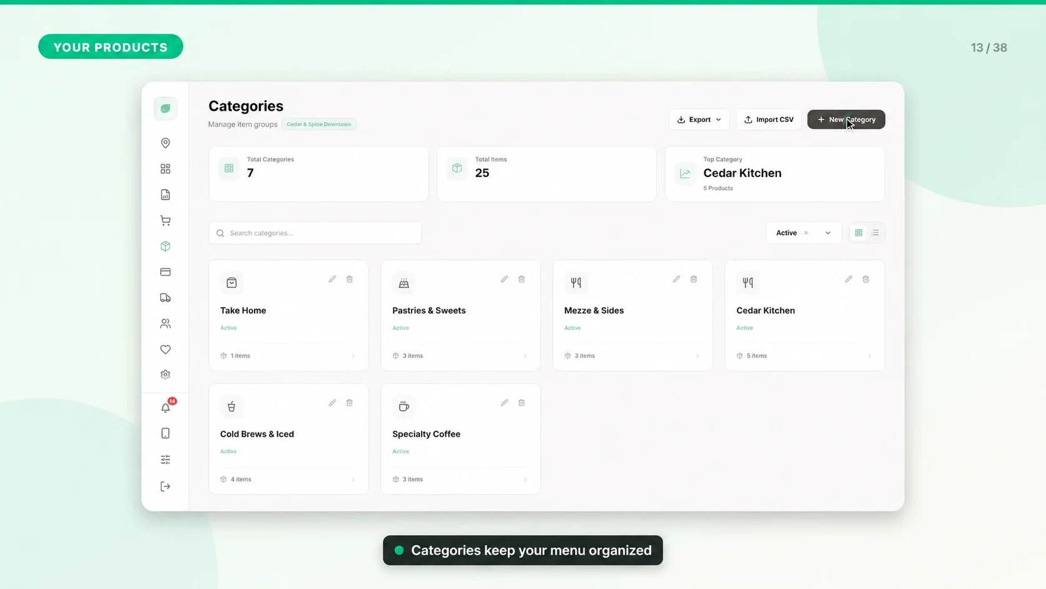
Task: Open the sliders preferences sidebar icon
Action: point(165,459)
